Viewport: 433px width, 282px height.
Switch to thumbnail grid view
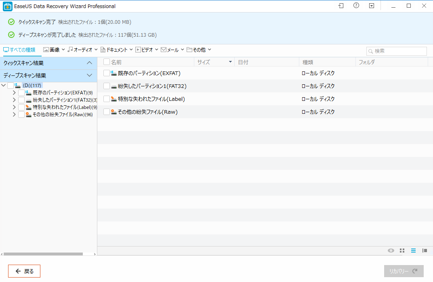tap(402, 251)
